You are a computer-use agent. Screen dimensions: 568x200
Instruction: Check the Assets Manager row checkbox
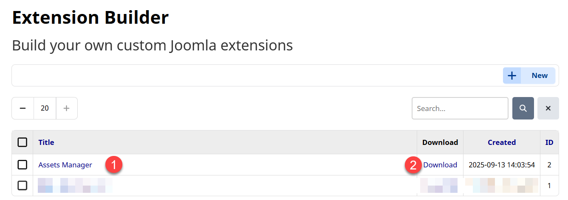(23, 165)
